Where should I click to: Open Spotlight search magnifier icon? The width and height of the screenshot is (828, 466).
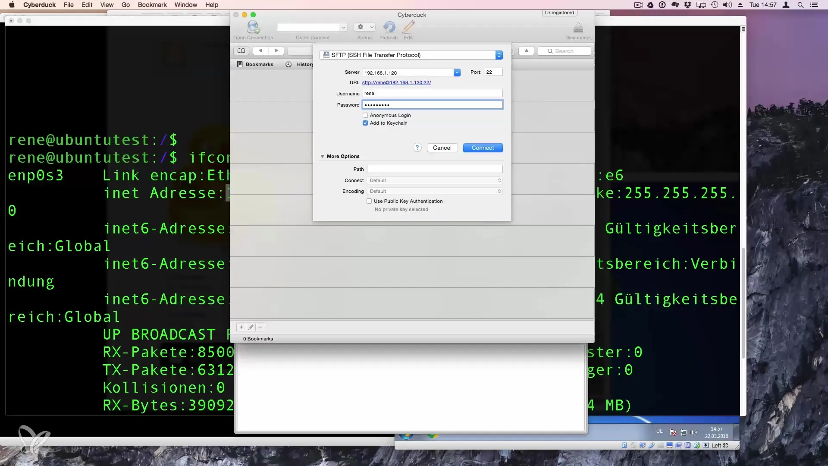pos(800,5)
